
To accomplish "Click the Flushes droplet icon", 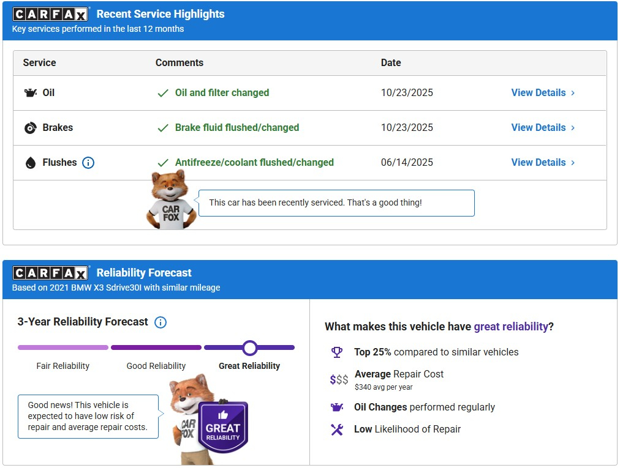I will (x=30, y=163).
